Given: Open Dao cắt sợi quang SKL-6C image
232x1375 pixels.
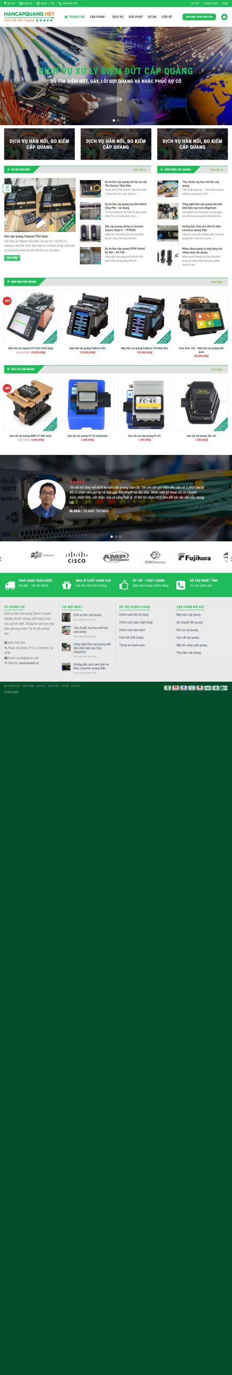Looking at the screenshot, I should [x=201, y=406].
